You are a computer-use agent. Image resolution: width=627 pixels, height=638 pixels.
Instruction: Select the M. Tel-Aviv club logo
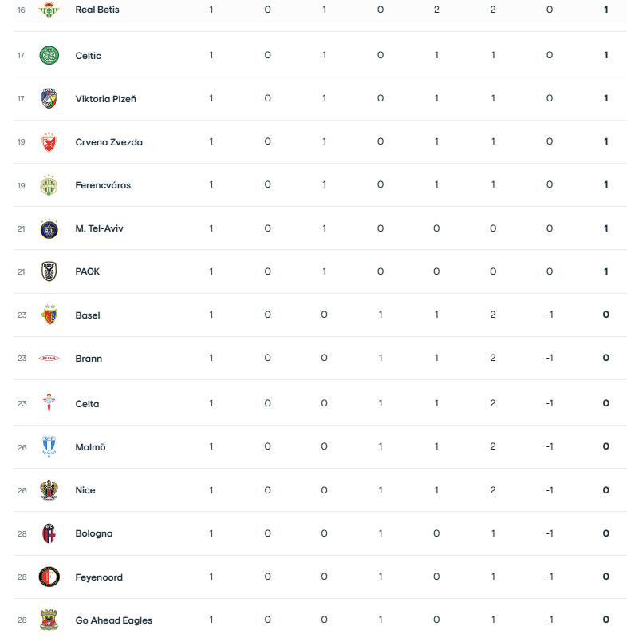click(x=49, y=228)
